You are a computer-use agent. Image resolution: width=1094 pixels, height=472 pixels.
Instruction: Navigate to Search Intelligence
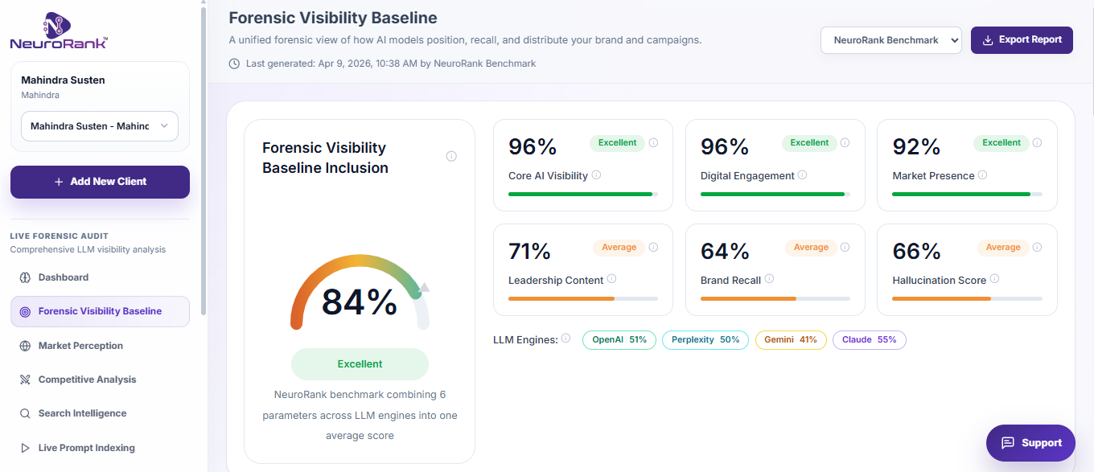pyautogui.click(x=100, y=413)
